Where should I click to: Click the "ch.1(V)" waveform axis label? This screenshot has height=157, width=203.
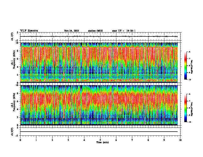(x=12, y=36)
